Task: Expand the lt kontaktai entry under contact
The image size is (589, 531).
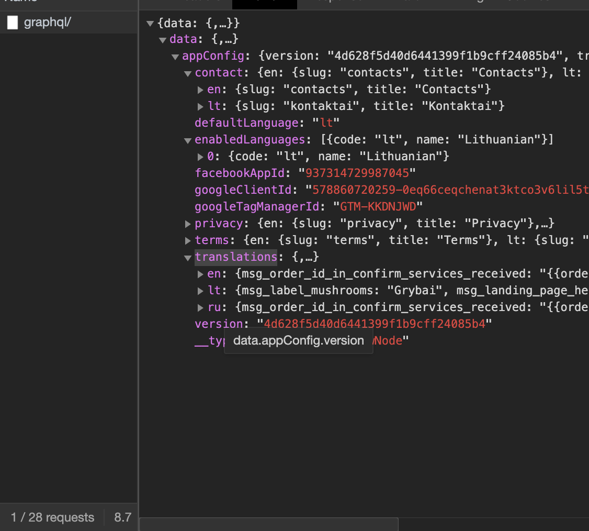Action: click(x=200, y=107)
